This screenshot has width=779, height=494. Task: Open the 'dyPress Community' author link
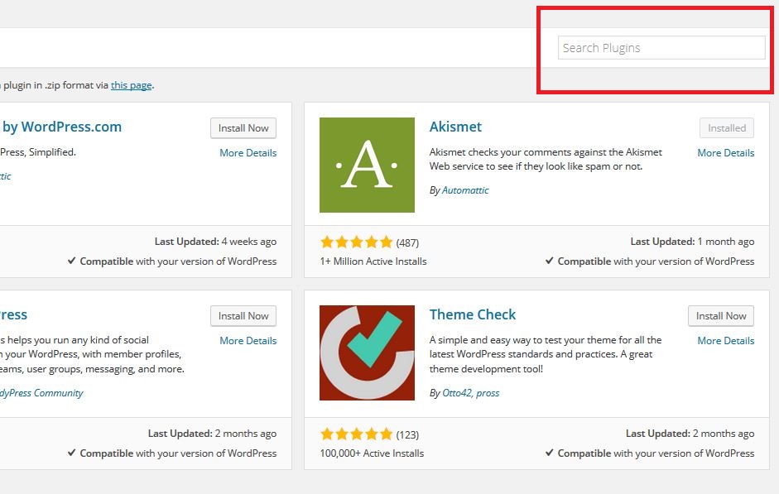click(41, 393)
